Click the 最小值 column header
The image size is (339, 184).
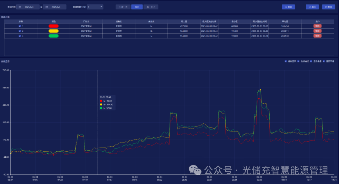click(234, 21)
